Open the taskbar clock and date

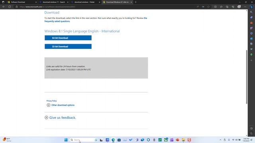[246, 140]
